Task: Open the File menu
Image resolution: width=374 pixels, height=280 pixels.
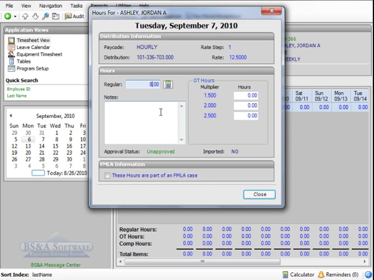Action: [9, 6]
